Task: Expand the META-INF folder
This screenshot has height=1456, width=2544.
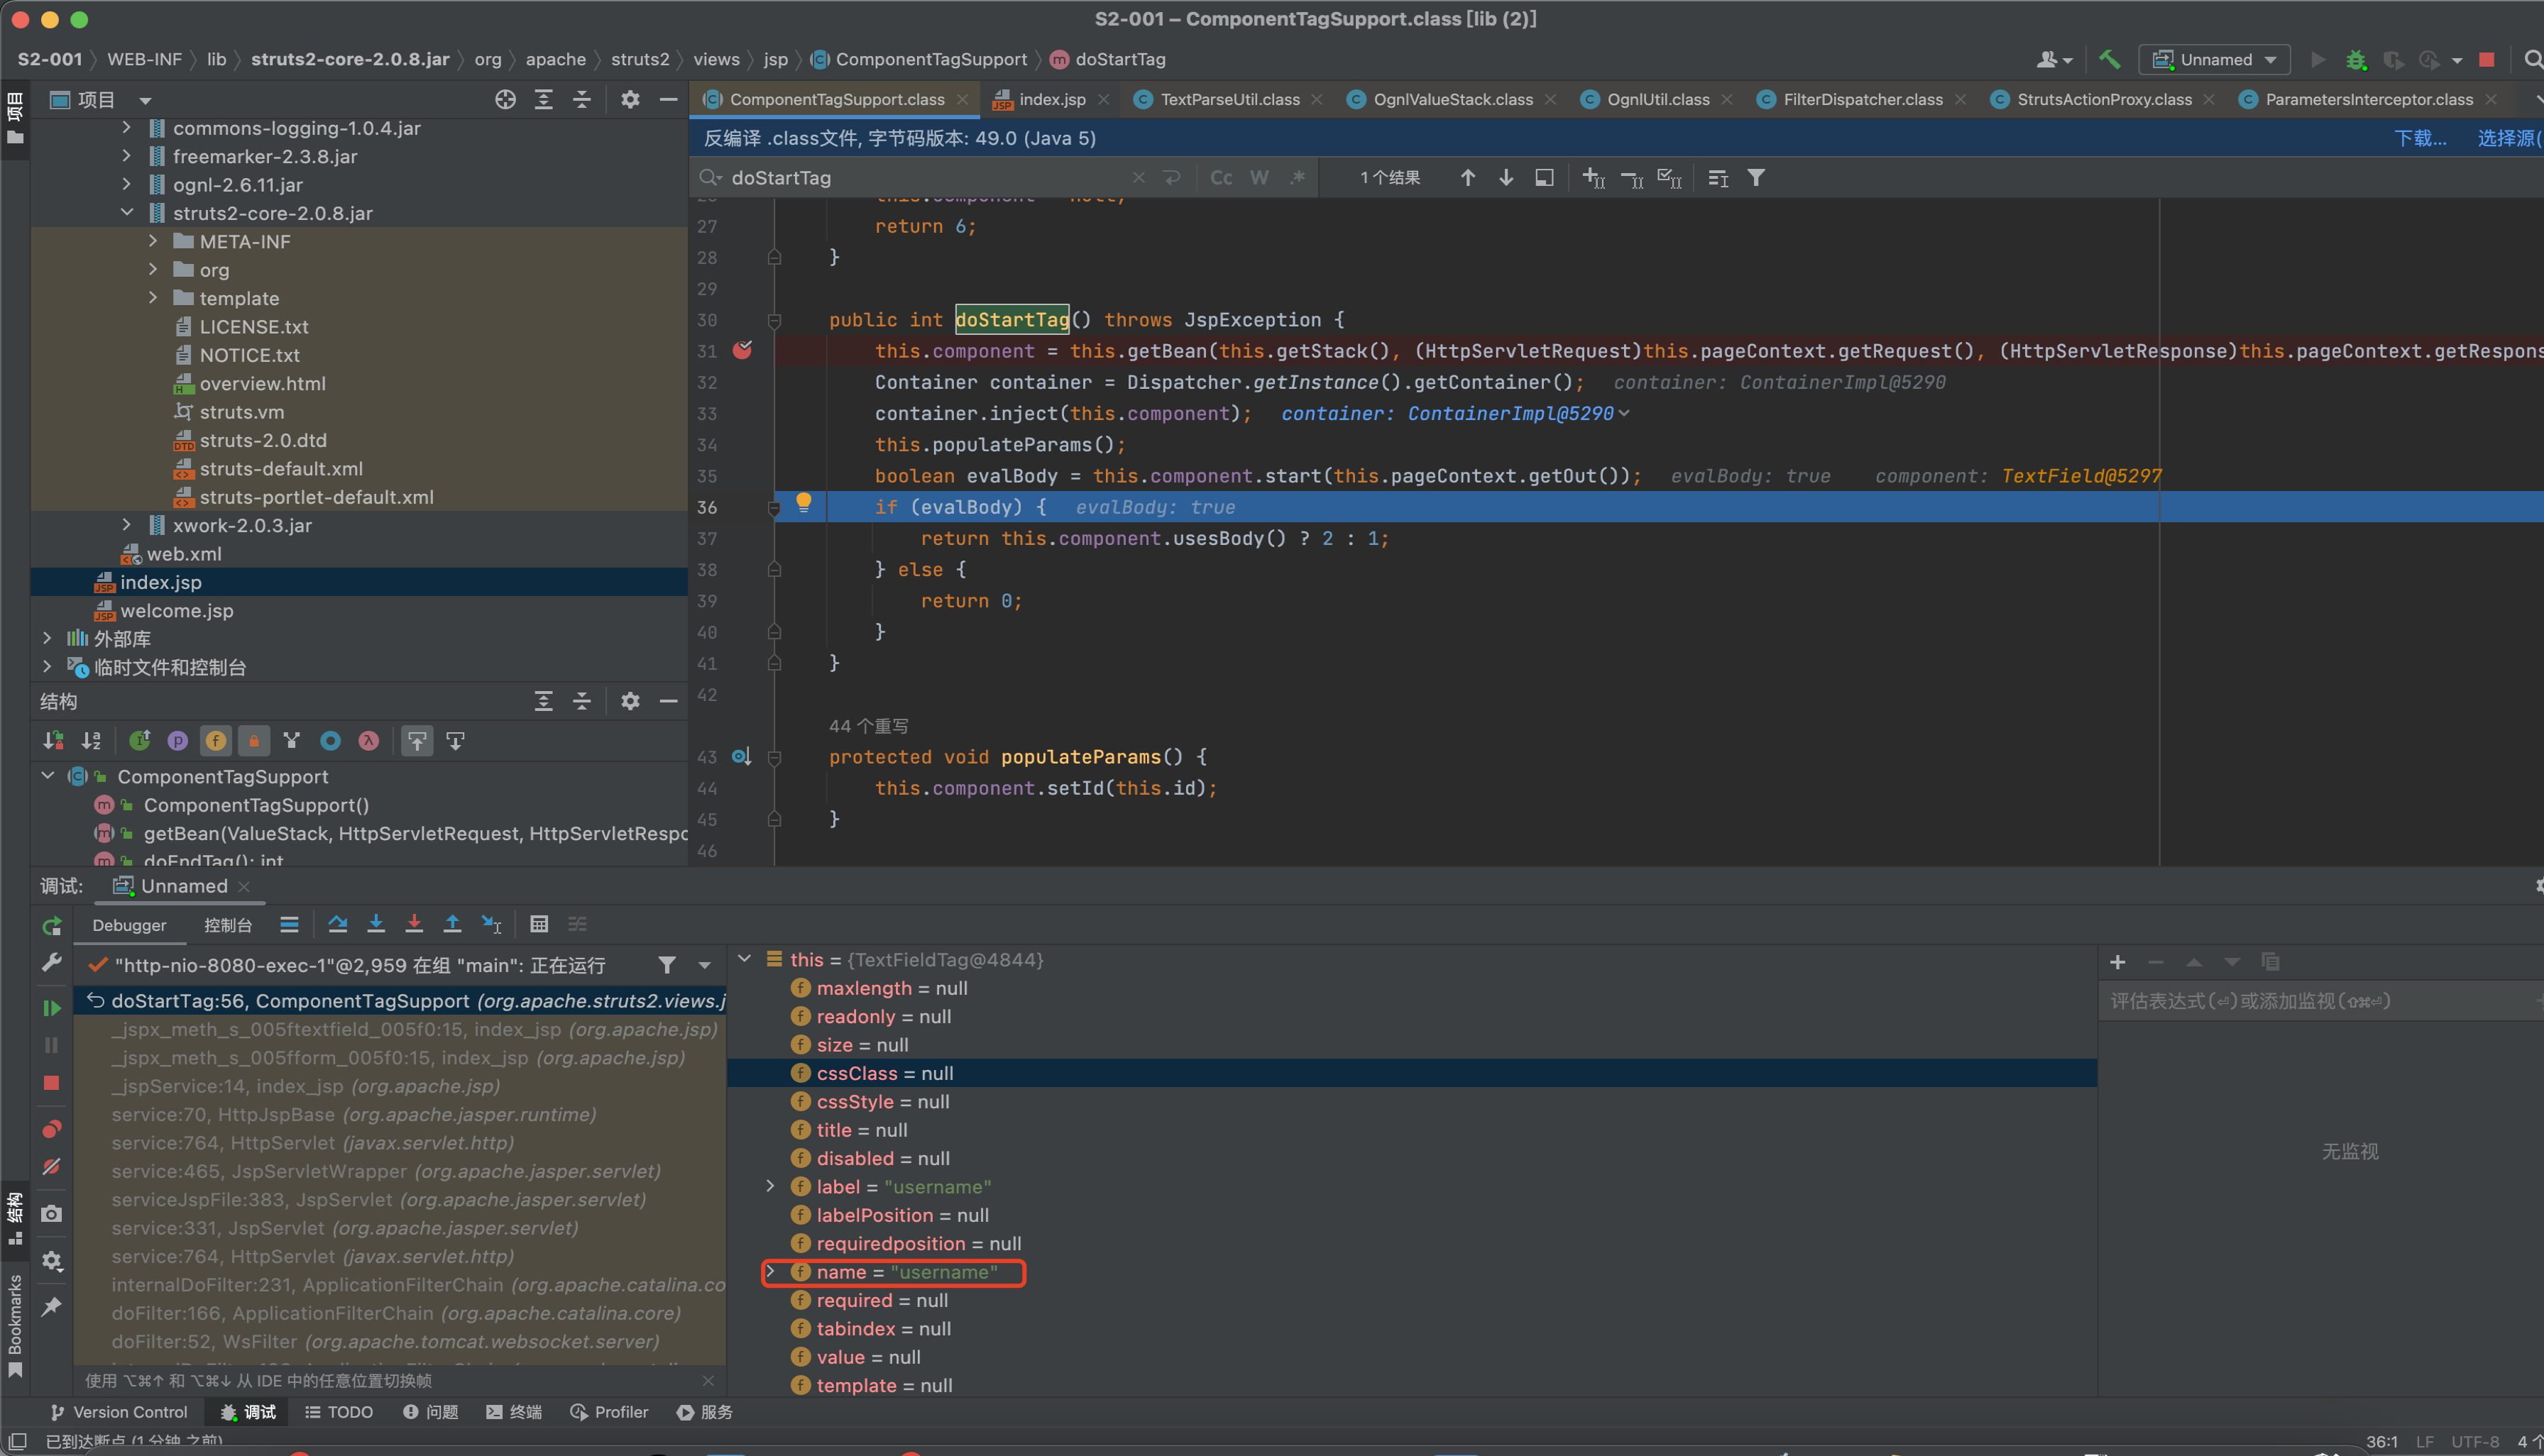Action: coord(153,241)
